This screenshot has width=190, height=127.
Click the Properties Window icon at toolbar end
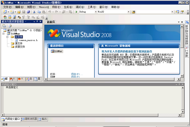(182, 12)
